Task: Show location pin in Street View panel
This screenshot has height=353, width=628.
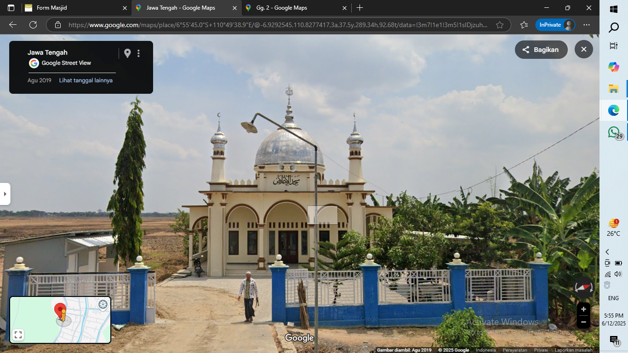Action: pos(127,53)
